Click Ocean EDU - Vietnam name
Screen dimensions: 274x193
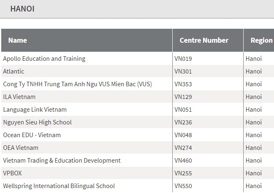pyautogui.click(x=32, y=135)
